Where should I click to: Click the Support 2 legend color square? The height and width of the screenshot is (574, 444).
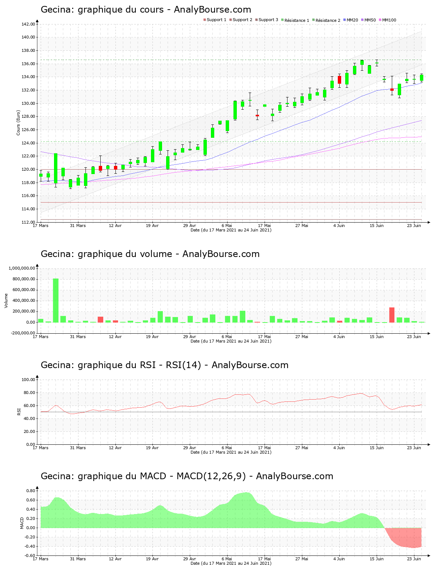click(231, 20)
